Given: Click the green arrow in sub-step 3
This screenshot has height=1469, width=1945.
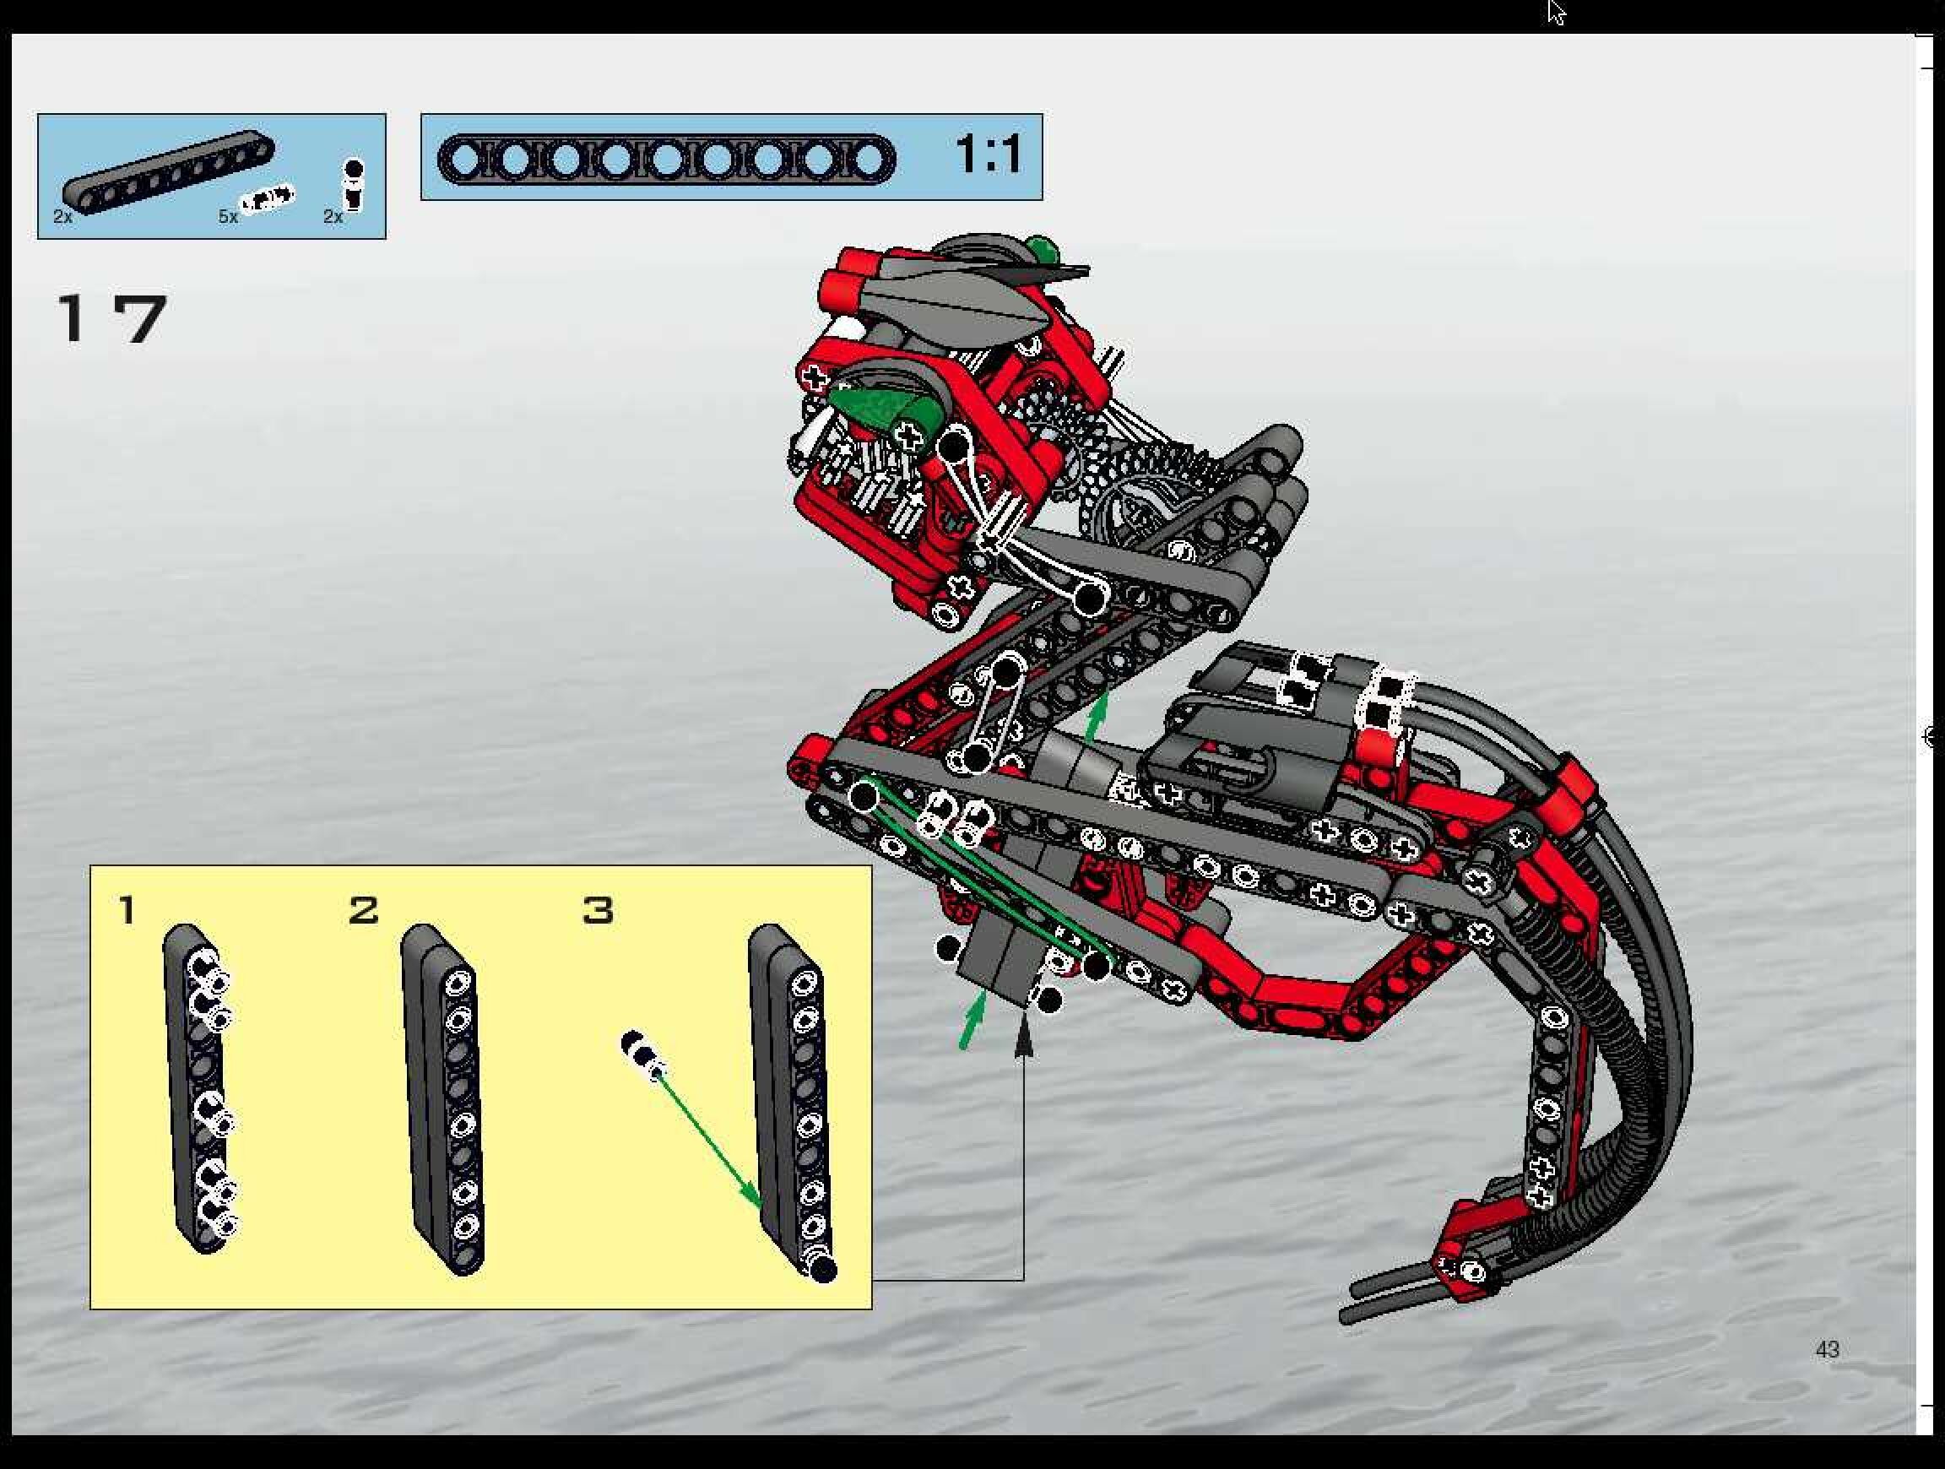Looking at the screenshot, I should (709, 1141).
